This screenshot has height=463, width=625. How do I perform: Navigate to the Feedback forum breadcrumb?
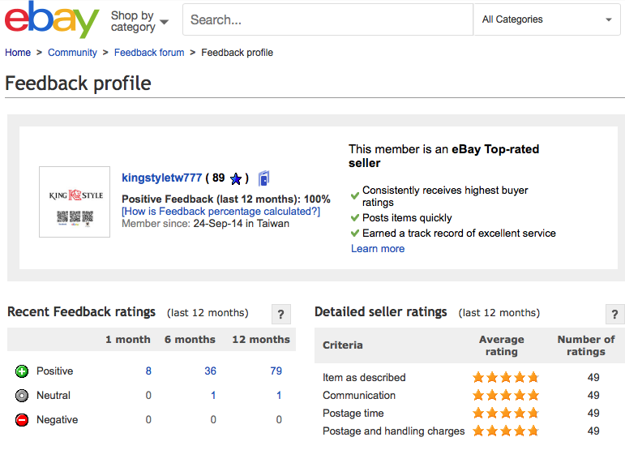(149, 53)
